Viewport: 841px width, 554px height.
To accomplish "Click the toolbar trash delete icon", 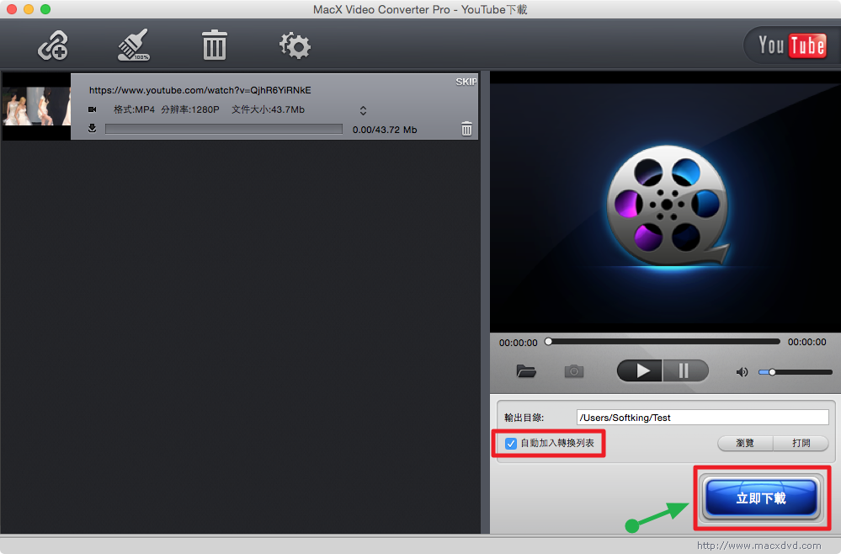I will 215,45.
